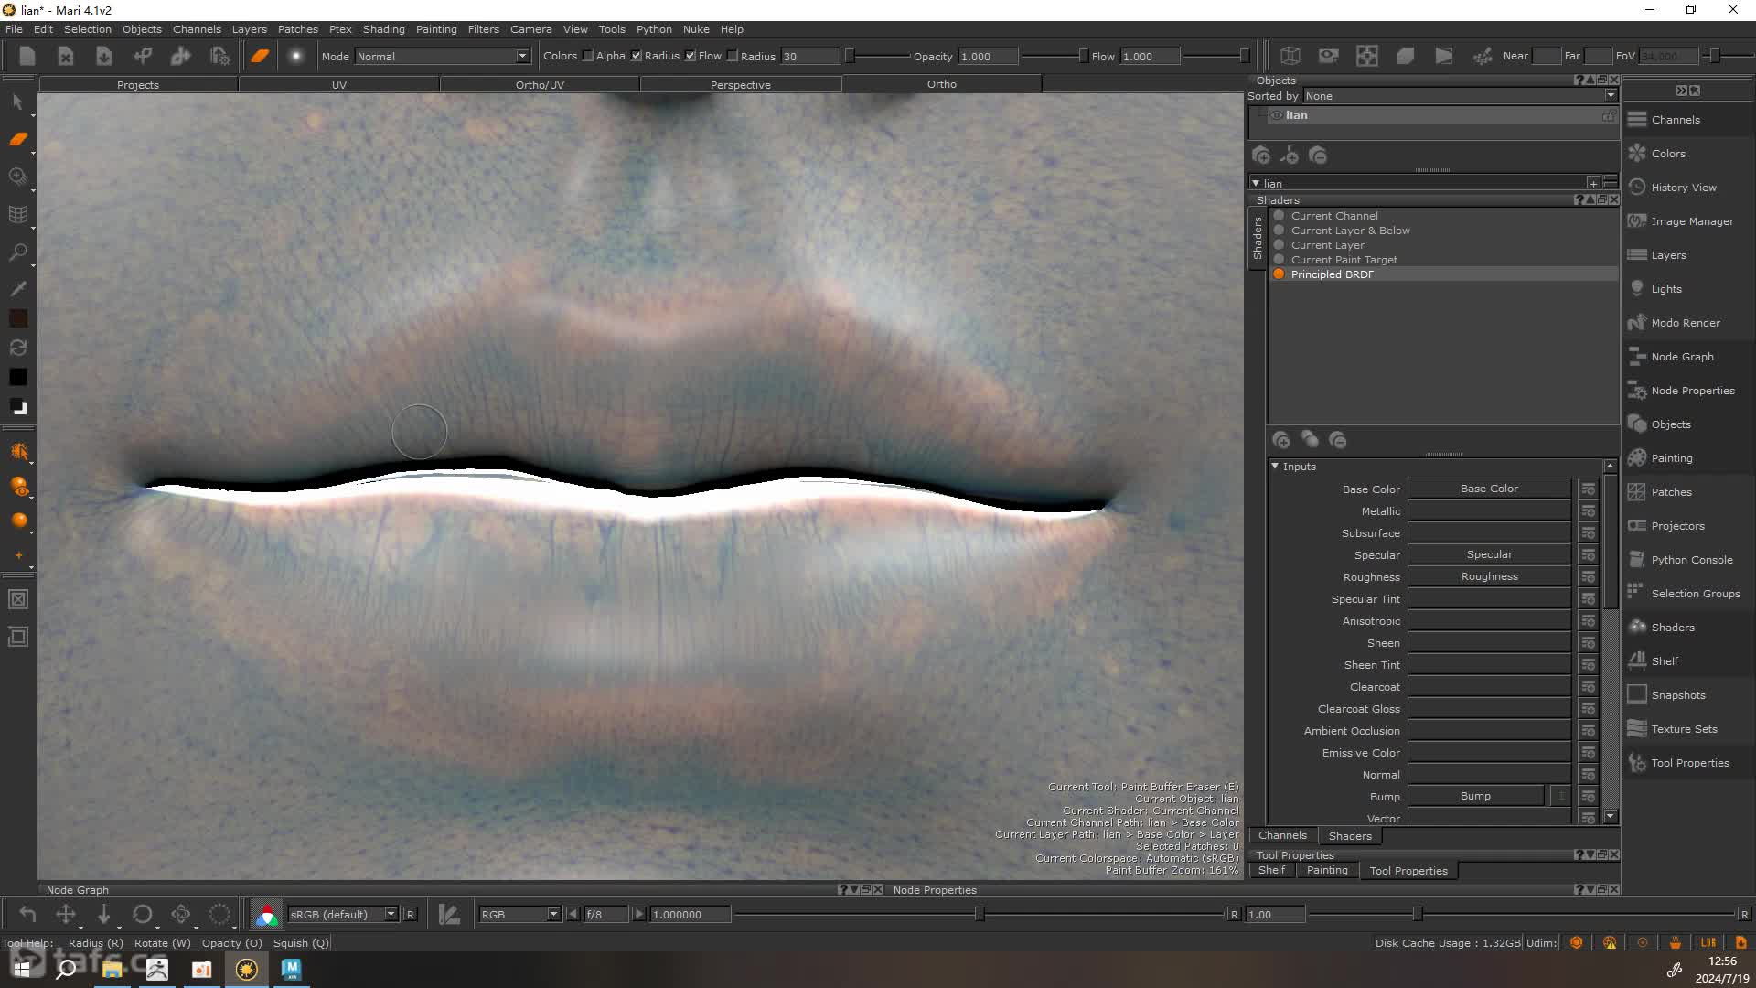Switch to the Channels tab under shaders
Screen dimensions: 1756x988
coord(1282,835)
